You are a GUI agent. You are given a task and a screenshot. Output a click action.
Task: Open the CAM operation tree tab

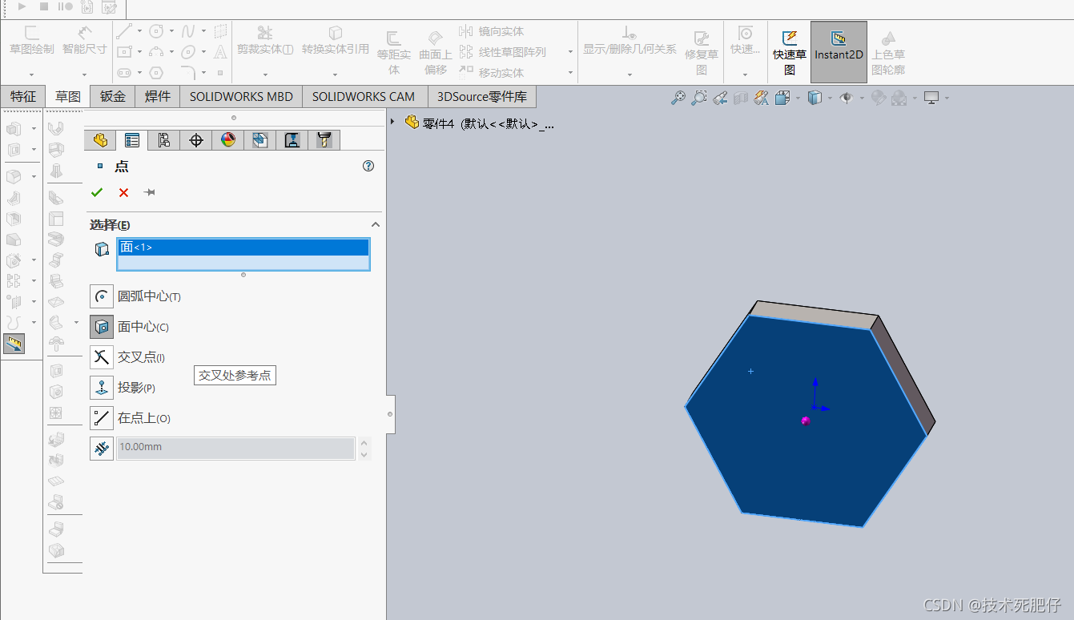[292, 140]
